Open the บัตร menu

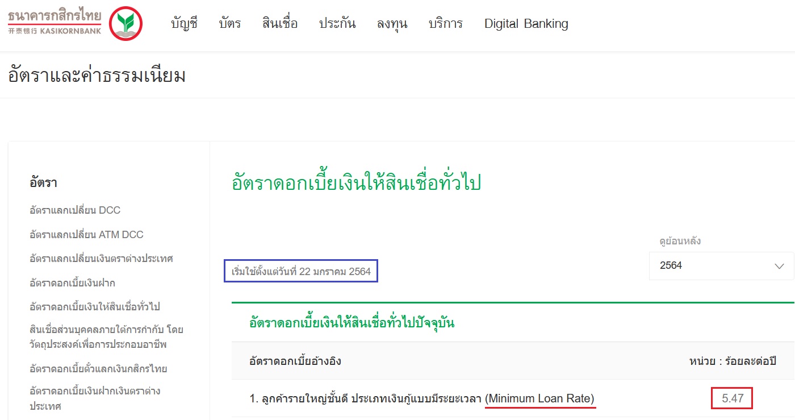(230, 24)
